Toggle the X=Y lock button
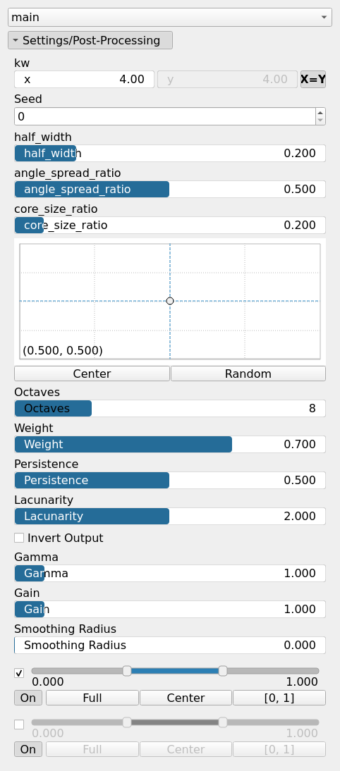The width and height of the screenshot is (340, 771). tap(313, 79)
